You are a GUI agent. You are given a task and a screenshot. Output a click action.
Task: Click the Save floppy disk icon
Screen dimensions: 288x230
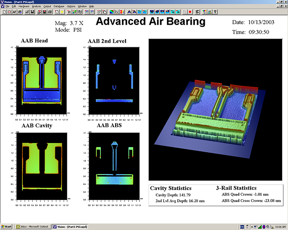tap(32, 11)
